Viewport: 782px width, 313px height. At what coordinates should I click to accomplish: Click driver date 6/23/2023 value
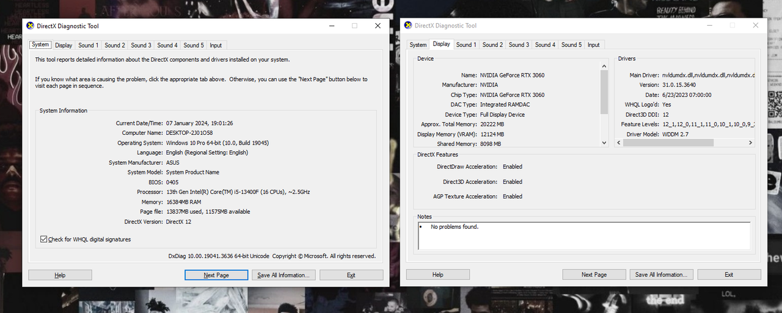click(687, 95)
